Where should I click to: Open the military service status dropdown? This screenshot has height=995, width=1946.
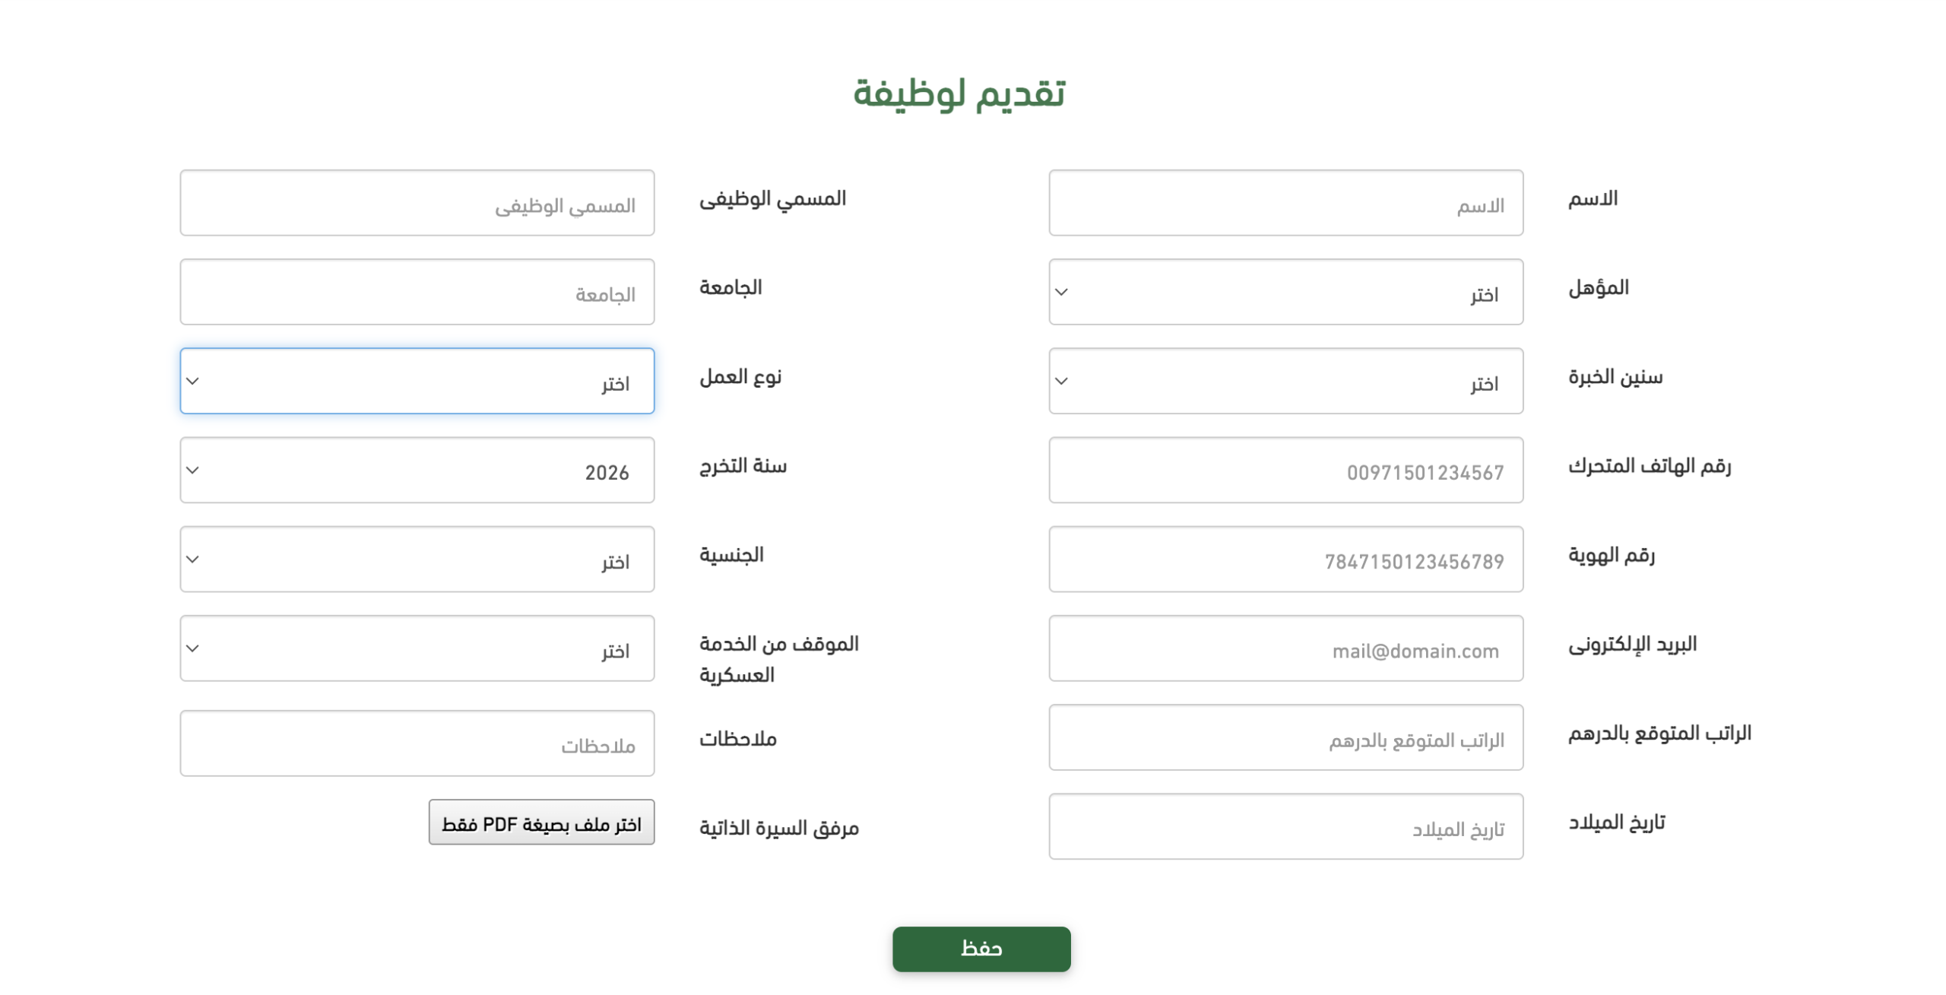pos(417,648)
